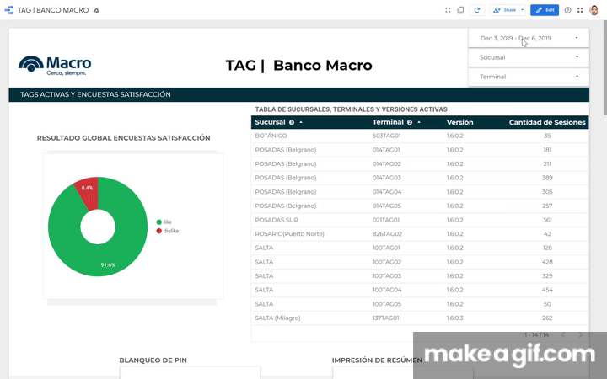Open the Google apps grid
This screenshot has width=607, height=379.
580,10
